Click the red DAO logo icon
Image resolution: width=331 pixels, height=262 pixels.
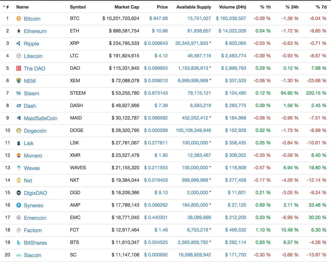pos(19,68)
